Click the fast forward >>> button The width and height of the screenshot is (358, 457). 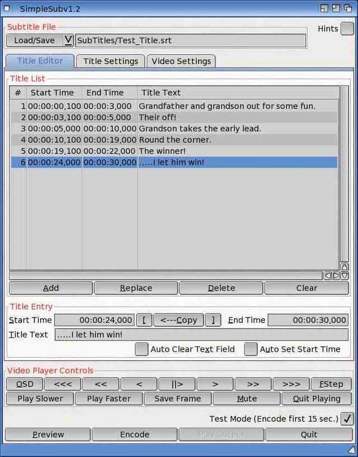(x=291, y=383)
